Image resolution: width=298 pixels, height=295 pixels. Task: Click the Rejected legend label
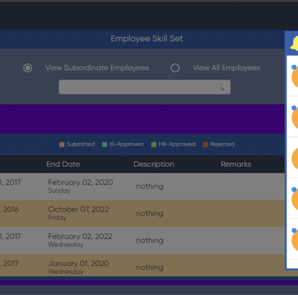pos(222,145)
